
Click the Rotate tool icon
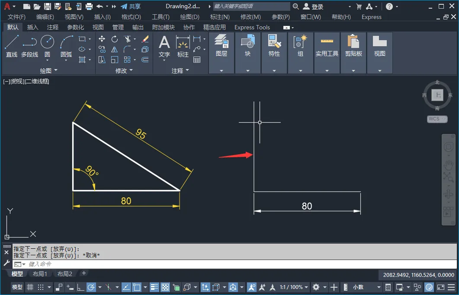115,39
